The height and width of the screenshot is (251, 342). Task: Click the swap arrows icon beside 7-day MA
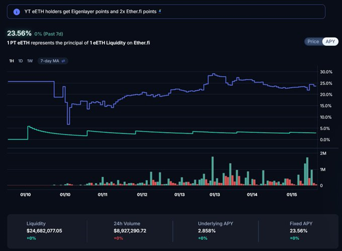pyautogui.click(x=63, y=61)
